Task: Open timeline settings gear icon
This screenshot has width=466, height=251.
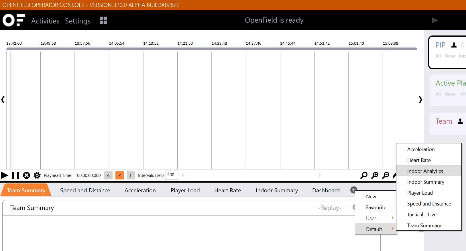Action: 37,175
